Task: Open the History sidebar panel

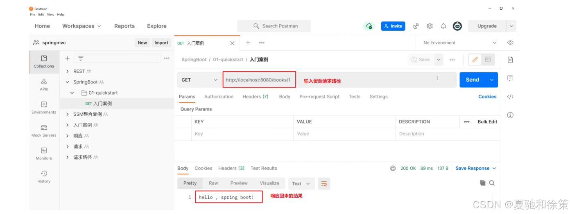Action: point(44,177)
